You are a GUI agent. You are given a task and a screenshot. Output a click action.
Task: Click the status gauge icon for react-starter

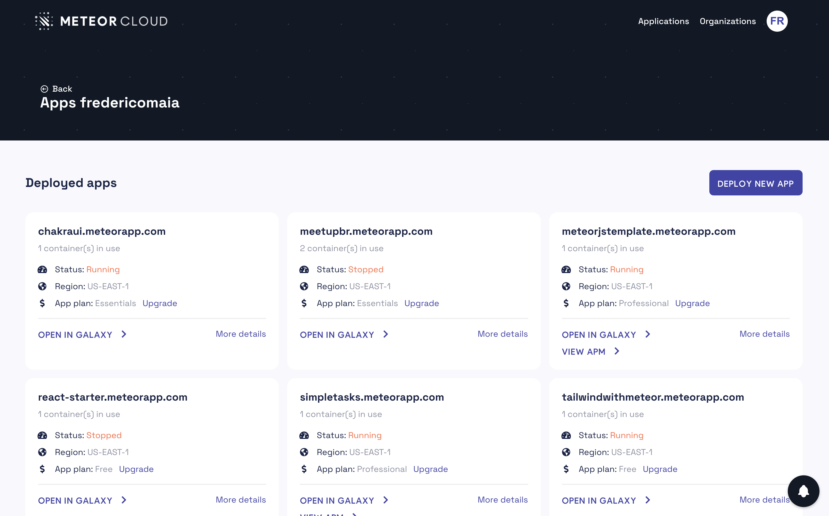(x=42, y=435)
